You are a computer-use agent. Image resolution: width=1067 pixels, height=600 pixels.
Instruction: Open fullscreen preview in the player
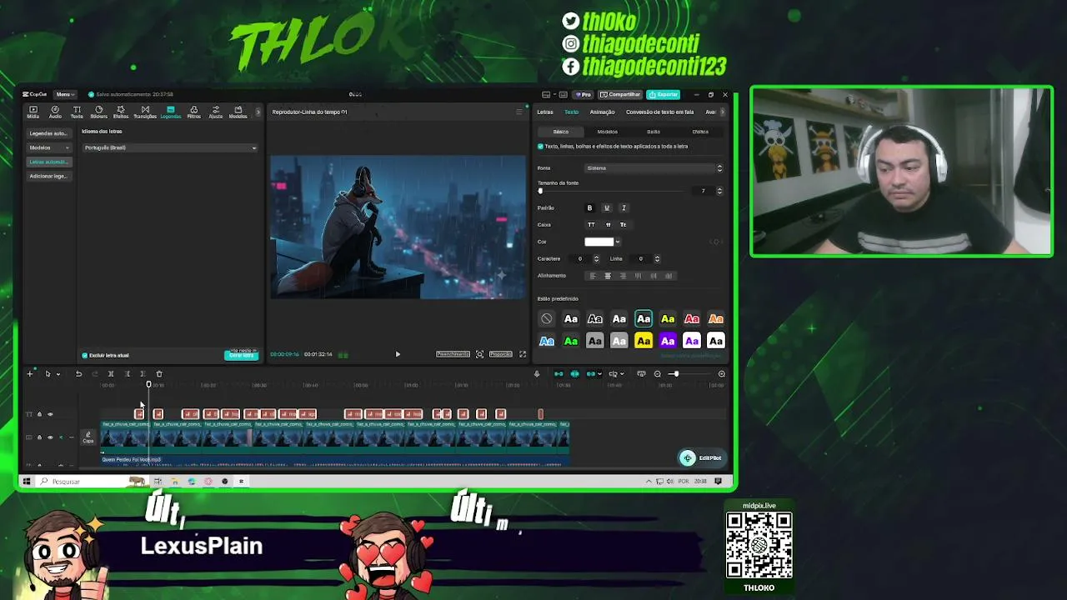[523, 354]
